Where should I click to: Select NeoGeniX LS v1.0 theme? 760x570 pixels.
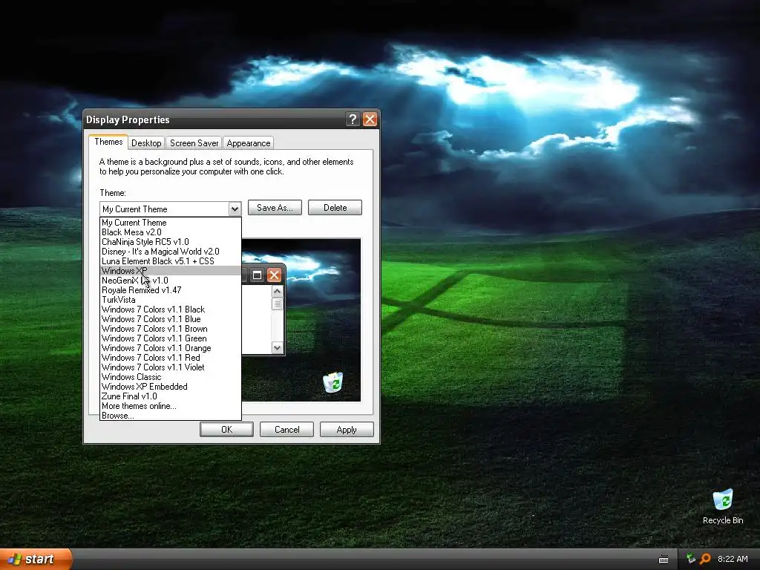coord(171,280)
